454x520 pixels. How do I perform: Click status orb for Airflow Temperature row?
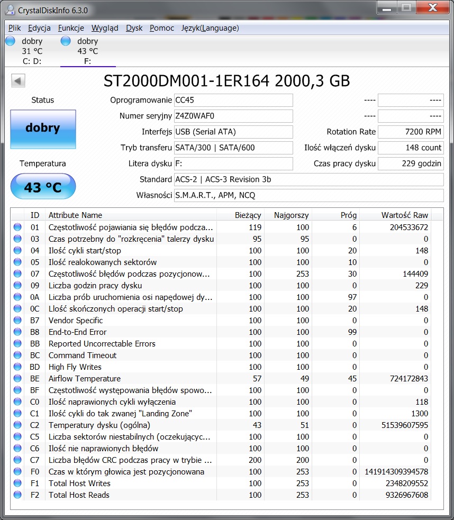click(17, 378)
